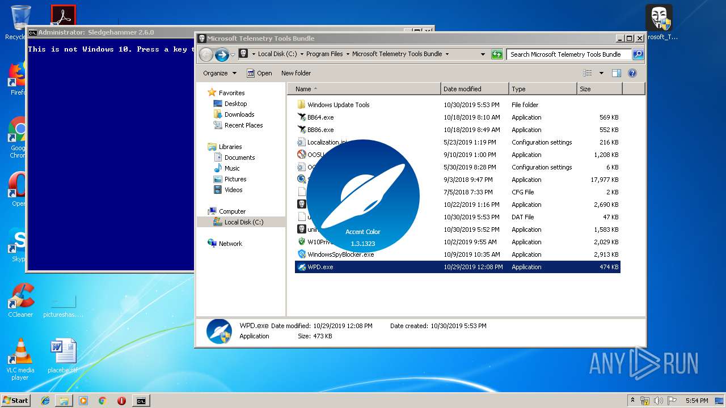Image resolution: width=726 pixels, height=408 pixels.
Task: Click Chrome taskbar icon
Action: coord(102,401)
